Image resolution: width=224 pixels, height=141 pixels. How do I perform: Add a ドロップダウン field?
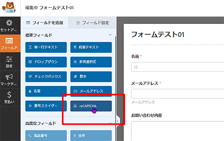pyautogui.click(x=46, y=62)
